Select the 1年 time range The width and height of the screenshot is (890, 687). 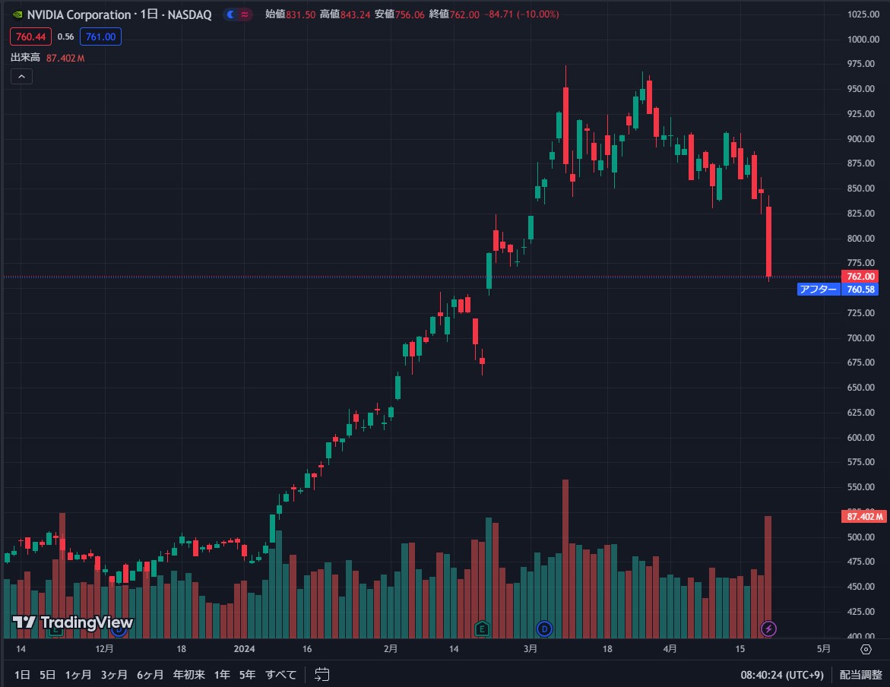[x=222, y=675]
